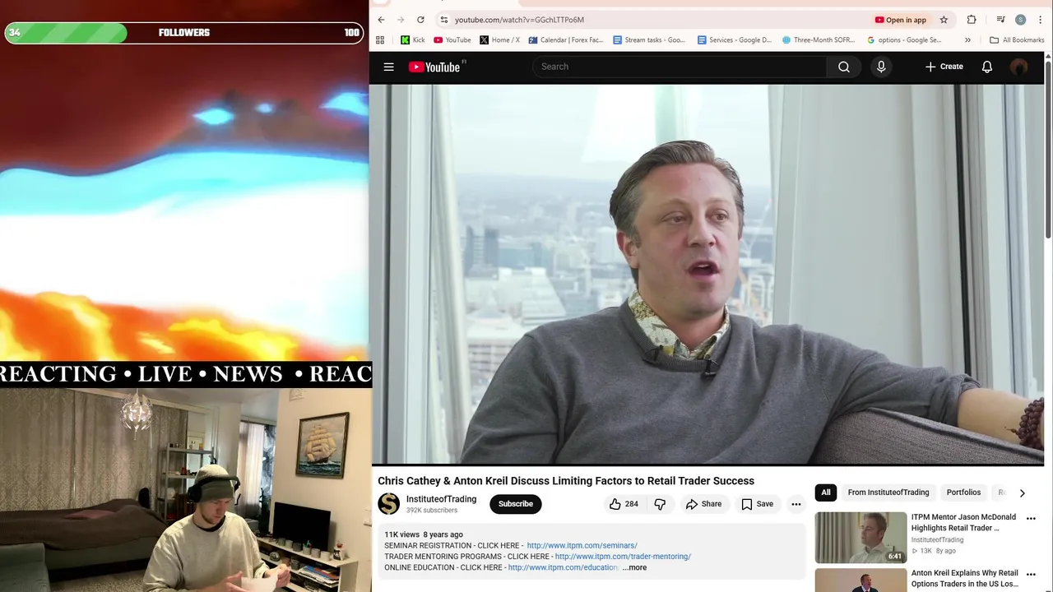Click the 392K subscribers text
Image resolution: width=1053 pixels, height=592 pixels.
coord(431,511)
